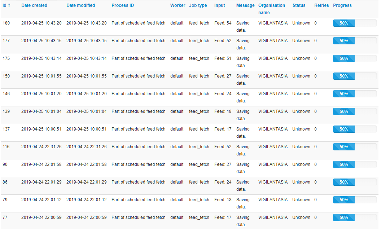Screen dimensions: 381x229
Task: Sort jobs by Date created column
Action: click(x=34, y=5)
